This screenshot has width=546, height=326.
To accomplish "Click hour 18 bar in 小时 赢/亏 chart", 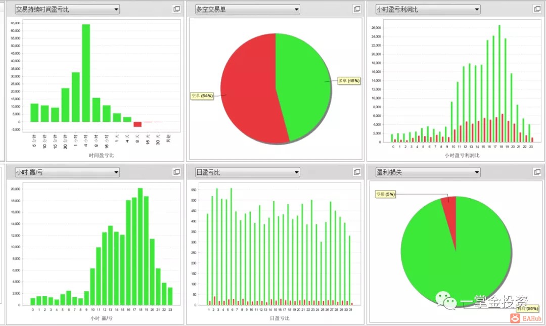I will pos(141,247).
